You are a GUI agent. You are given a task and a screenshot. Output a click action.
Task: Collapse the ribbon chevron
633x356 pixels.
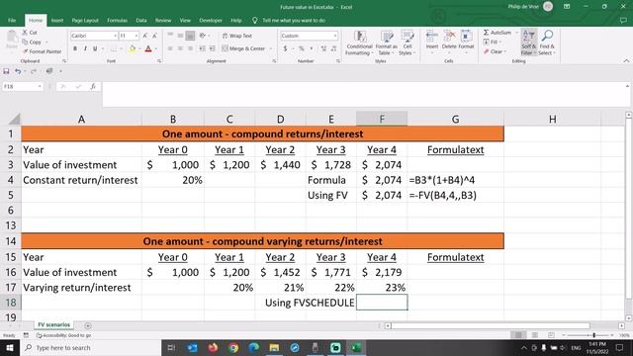[626, 61]
